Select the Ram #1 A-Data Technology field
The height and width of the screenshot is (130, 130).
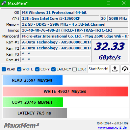(x=56, y=42)
